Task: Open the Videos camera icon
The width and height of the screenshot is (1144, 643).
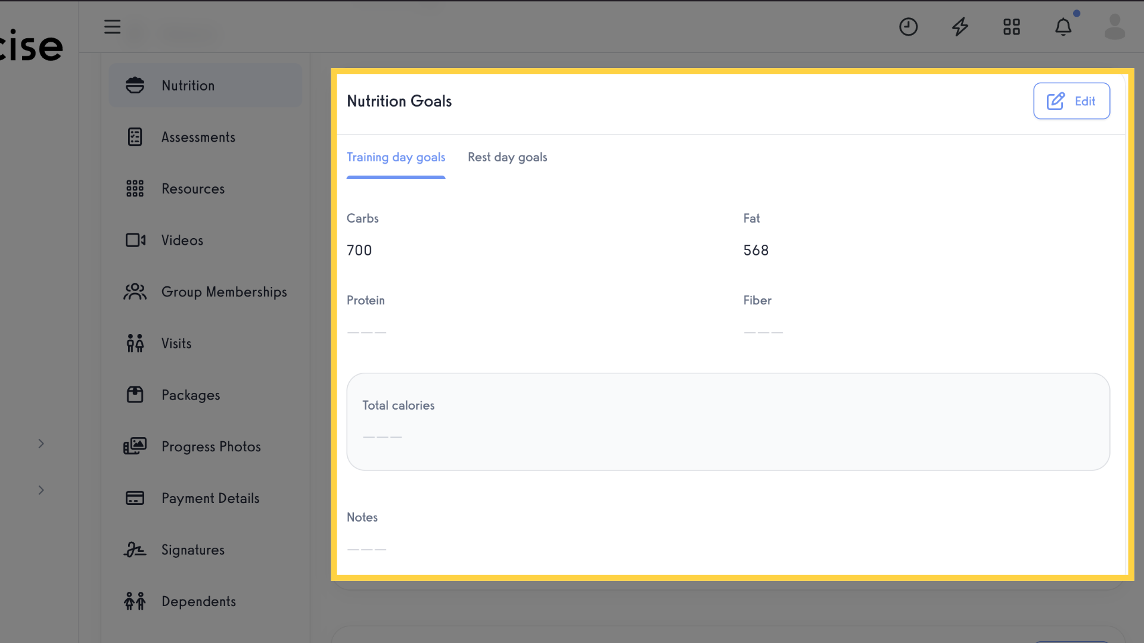Action: coord(135,240)
